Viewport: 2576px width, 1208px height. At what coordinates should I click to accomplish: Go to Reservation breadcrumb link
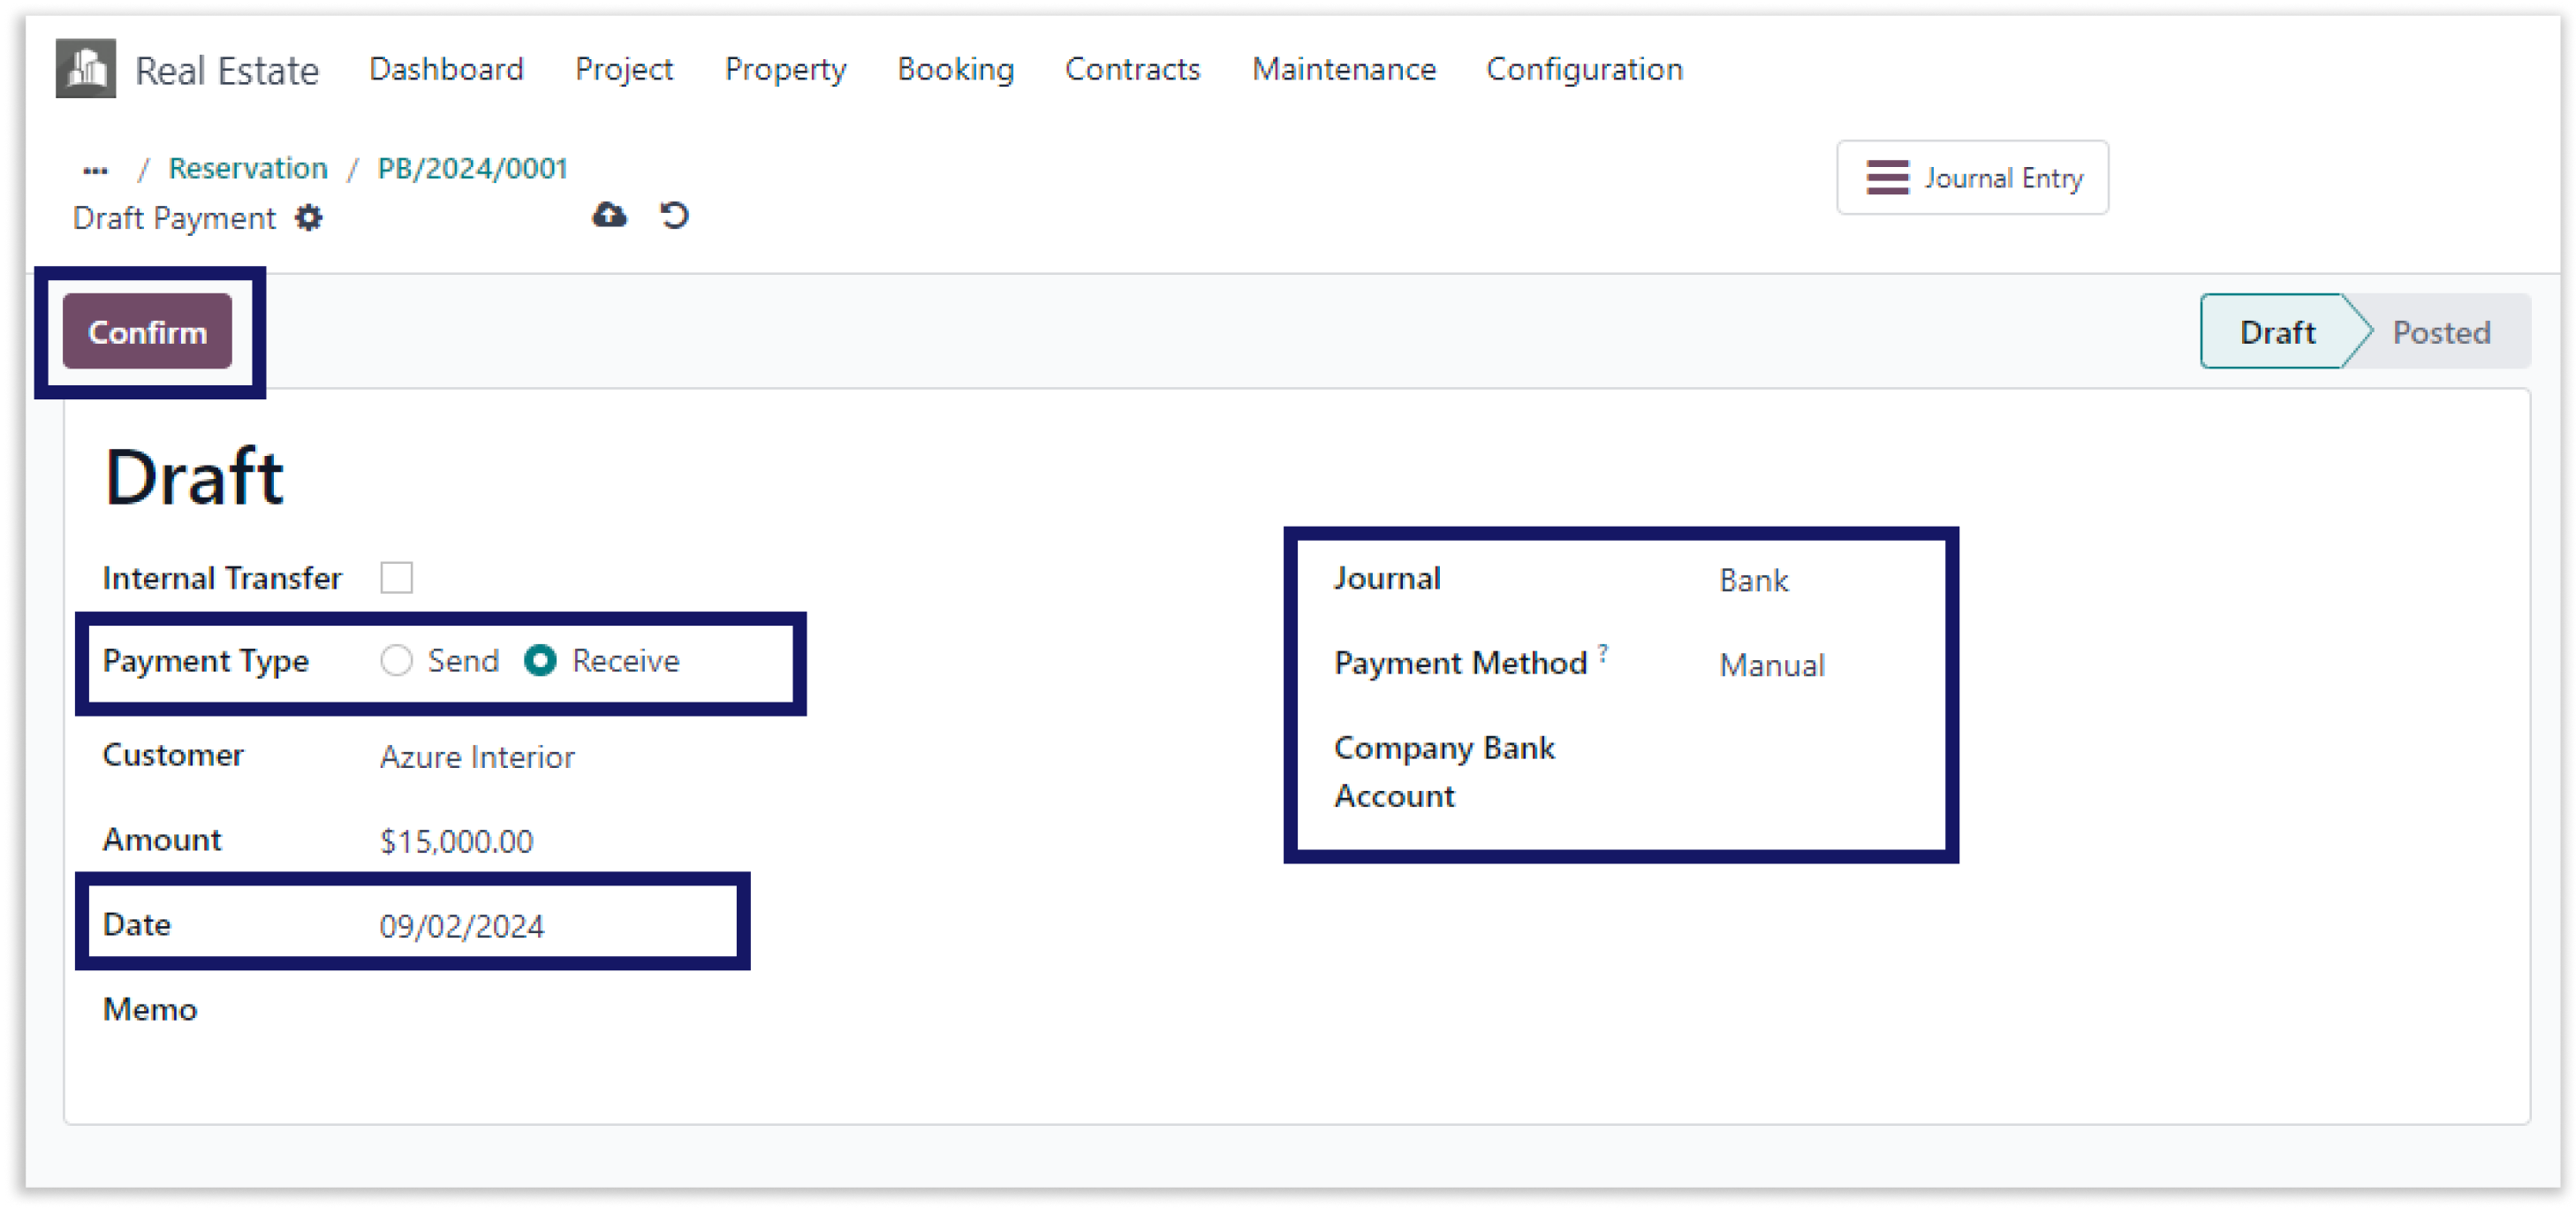click(x=248, y=168)
